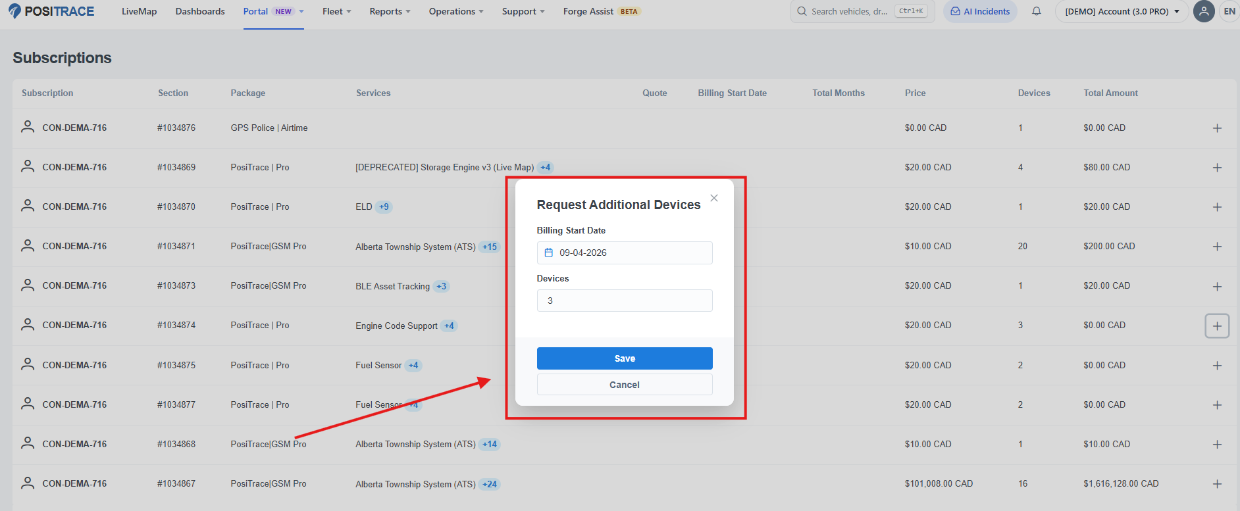This screenshot has height=511, width=1240.
Task: Click the $1,616,128.00 CAD total amount
Action: (x=1121, y=483)
